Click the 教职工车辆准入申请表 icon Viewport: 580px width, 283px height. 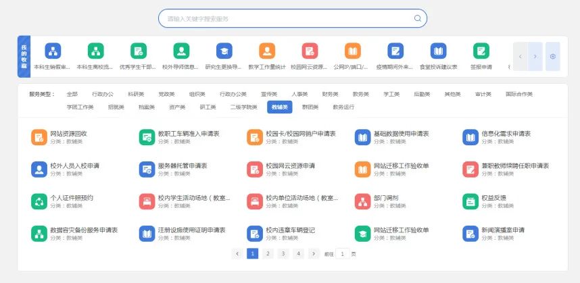pos(147,137)
